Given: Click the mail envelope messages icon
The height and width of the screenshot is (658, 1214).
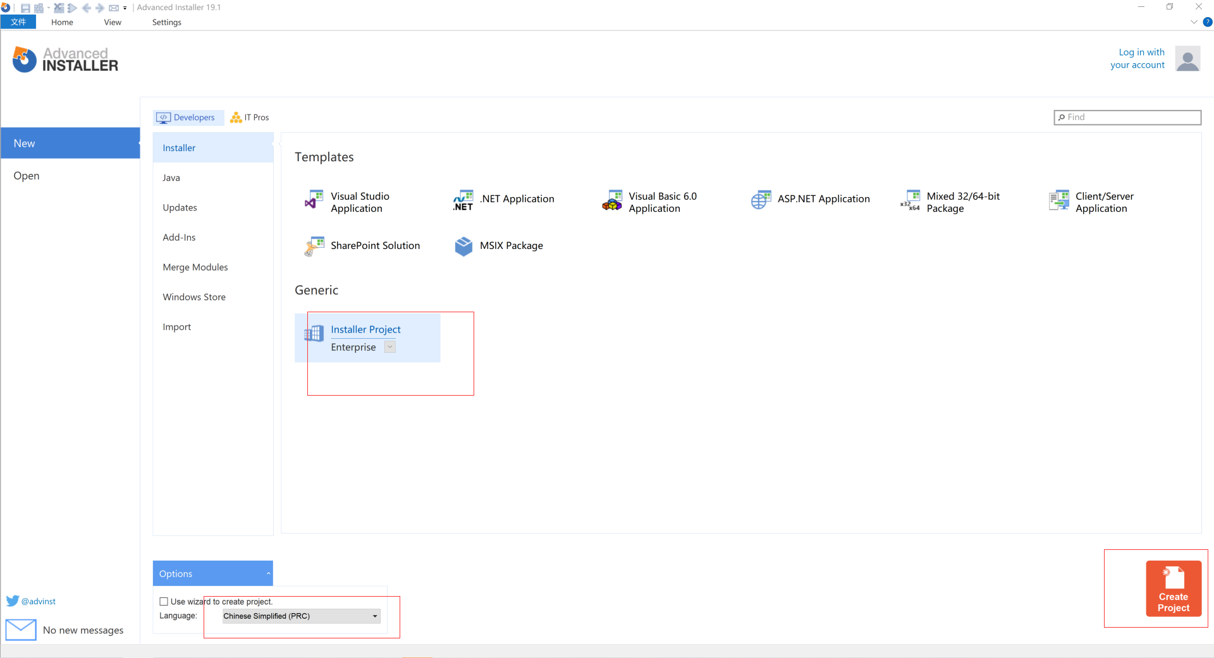Looking at the screenshot, I should [21, 630].
